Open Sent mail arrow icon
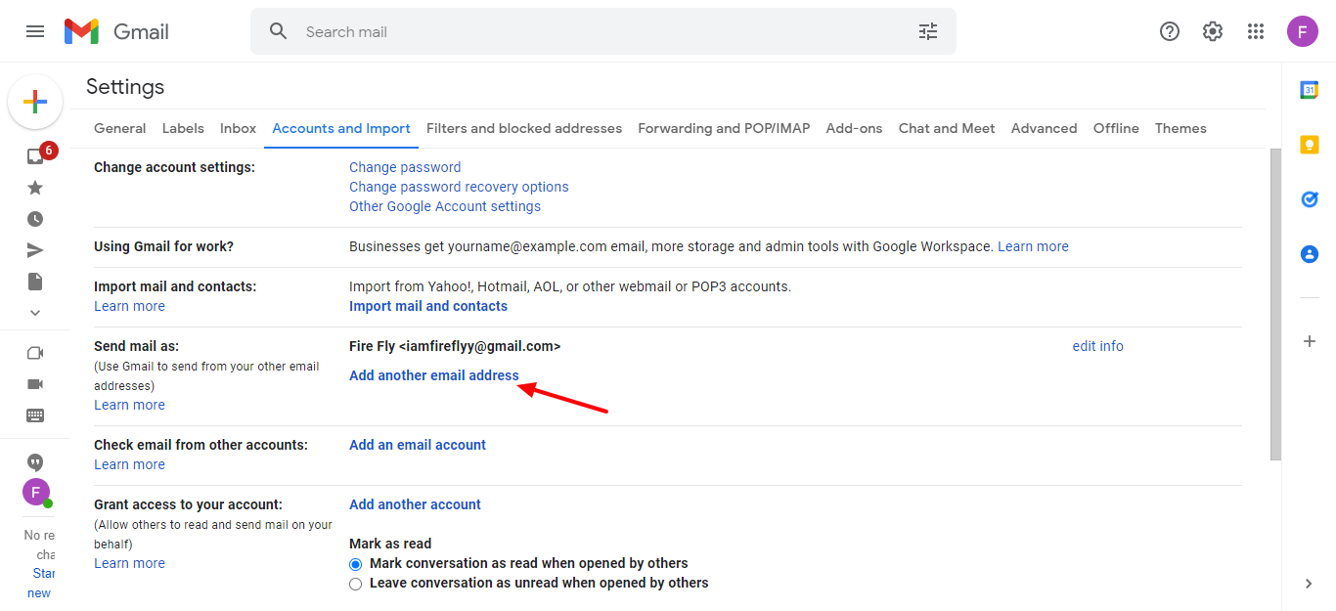The width and height of the screenshot is (1336, 611). pos(35,250)
